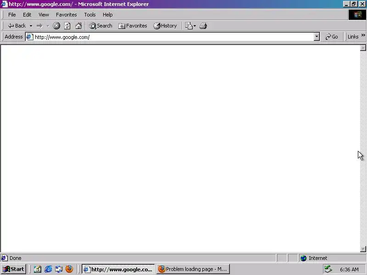Click the Windows logo throbber icon

pyautogui.click(x=357, y=15)
